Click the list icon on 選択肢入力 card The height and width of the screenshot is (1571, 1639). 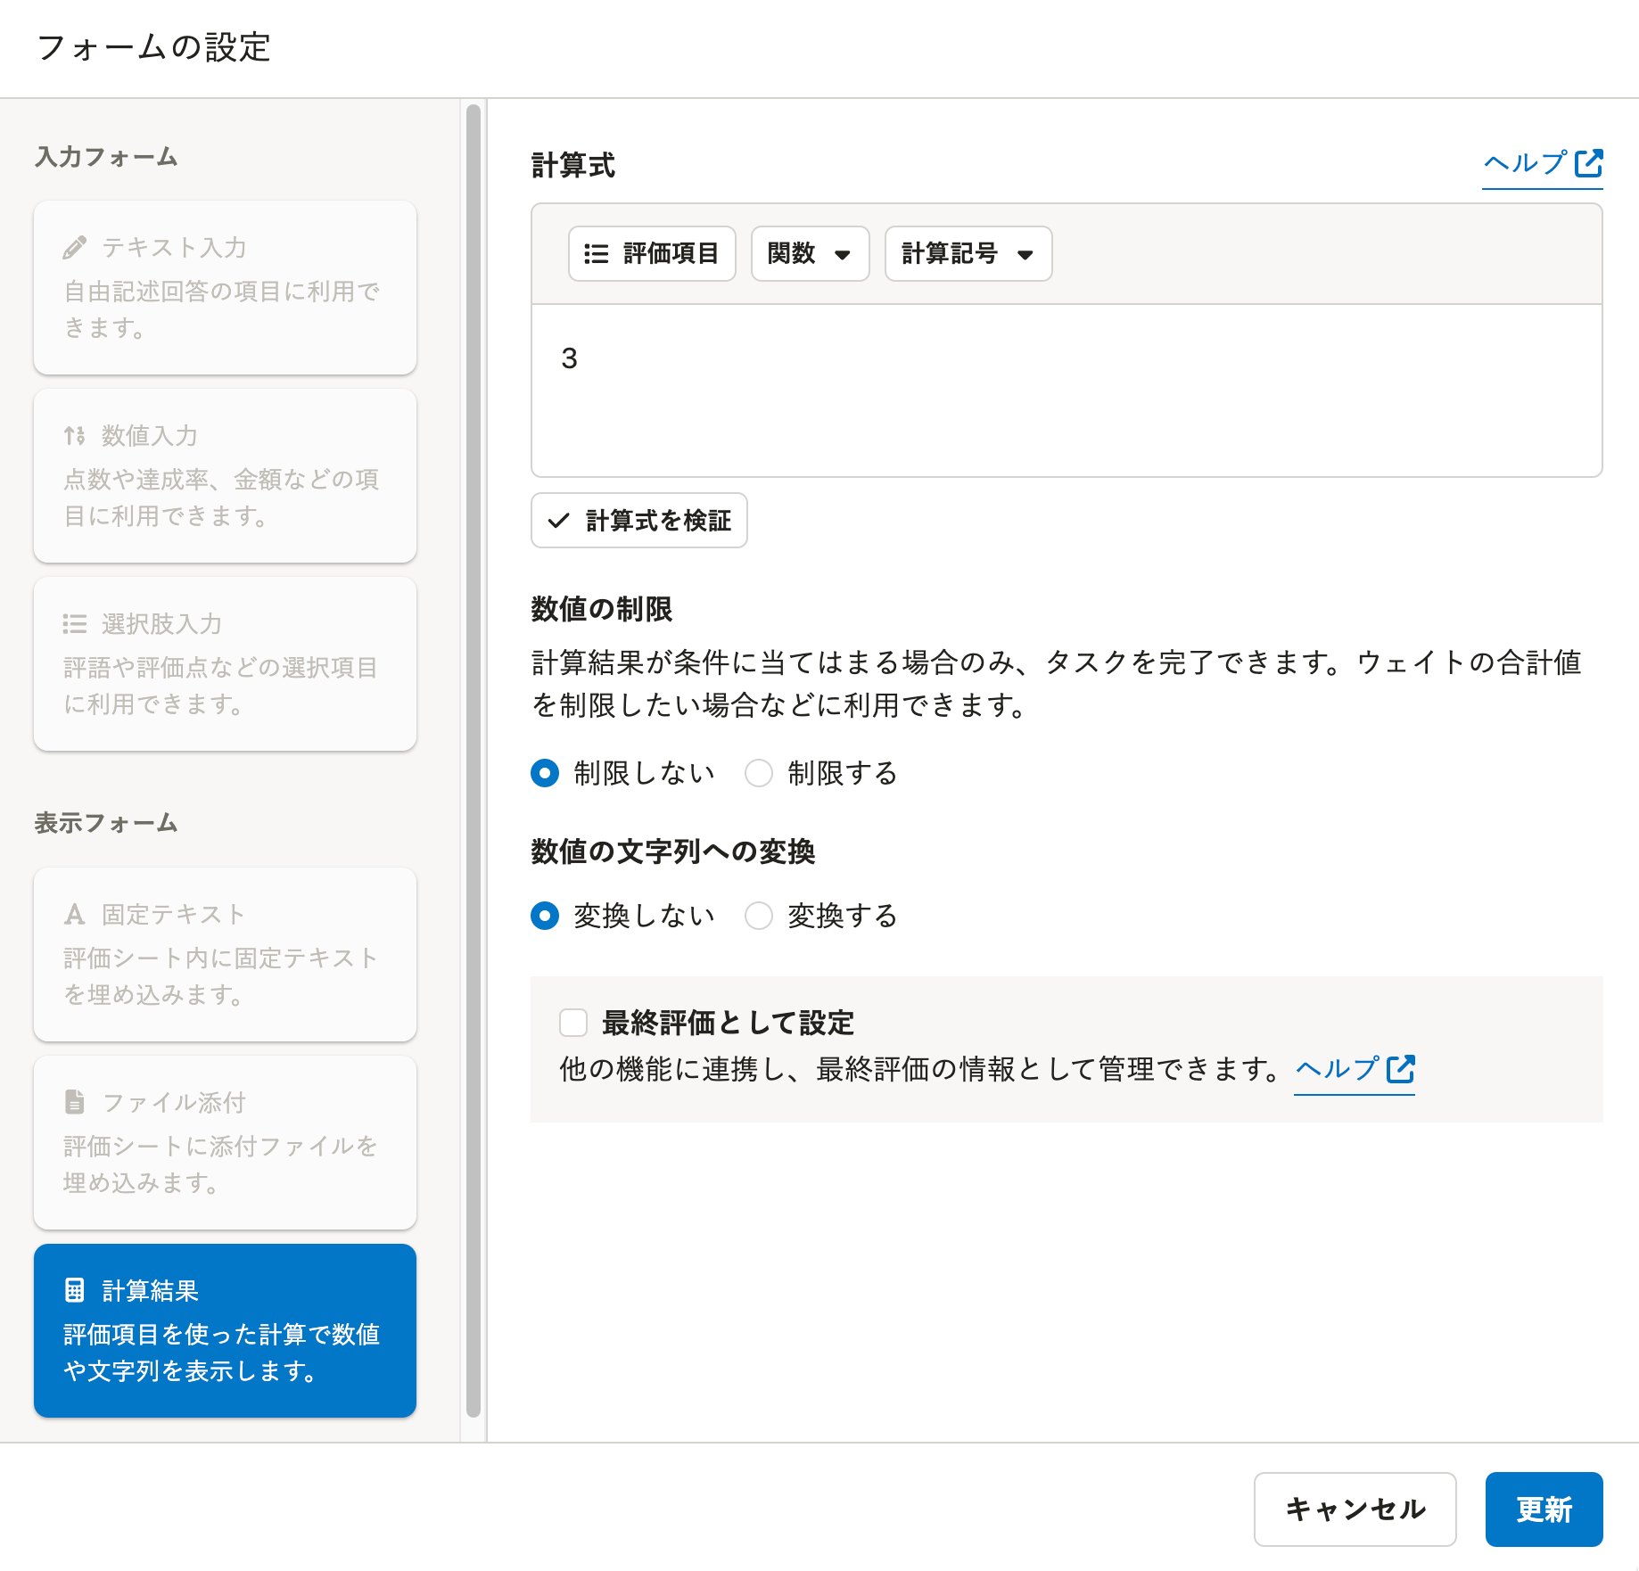click(75, 623)
